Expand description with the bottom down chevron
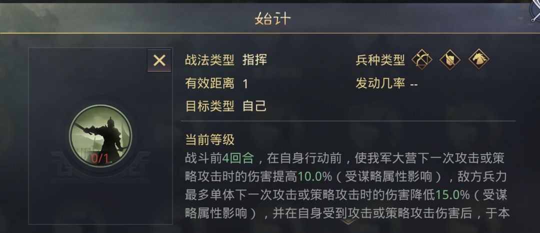 click(348, 222)
